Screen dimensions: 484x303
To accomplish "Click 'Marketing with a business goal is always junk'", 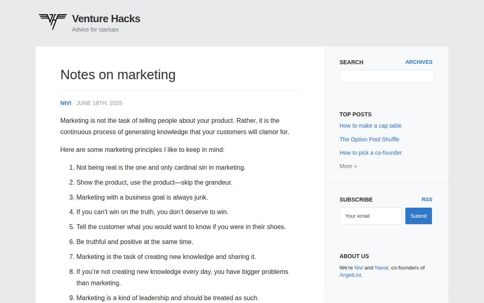I will 142,197.
